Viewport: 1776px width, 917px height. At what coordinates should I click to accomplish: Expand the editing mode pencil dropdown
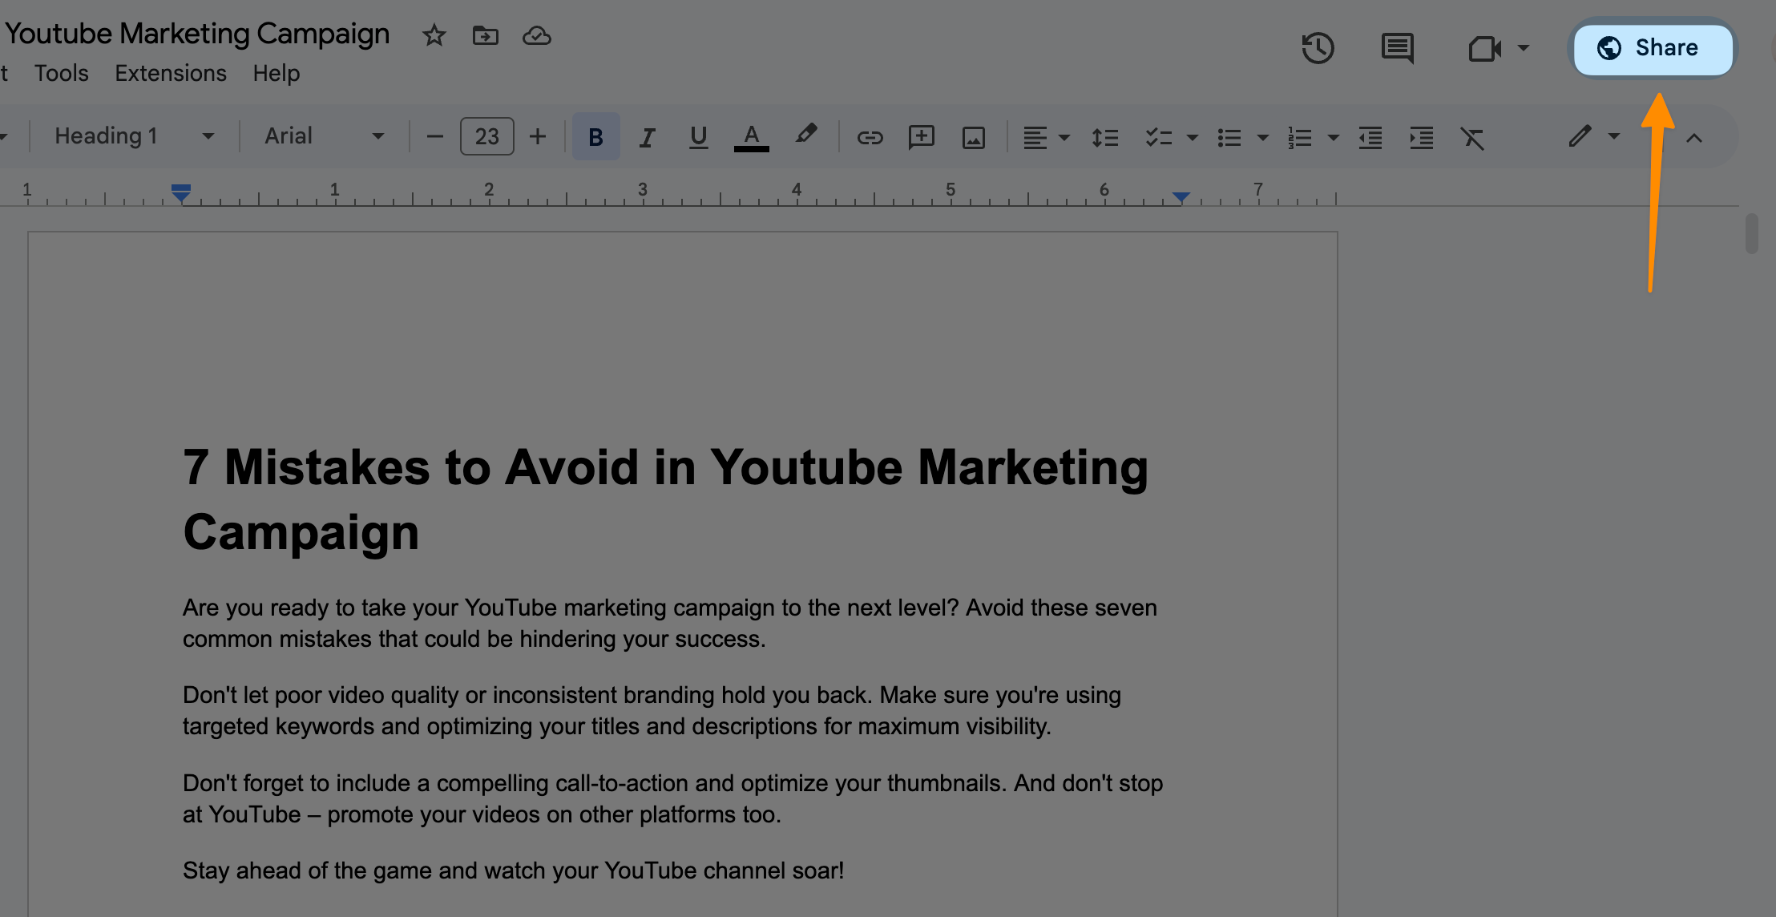1613,136
